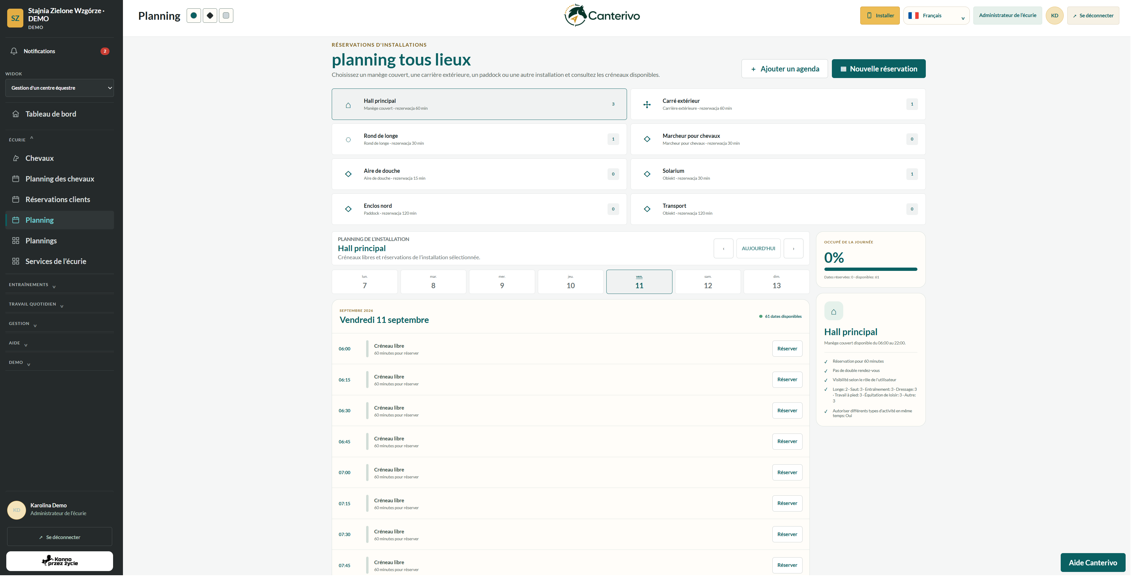
Task: Select the Solarium installation card
Action: [778, 174]
